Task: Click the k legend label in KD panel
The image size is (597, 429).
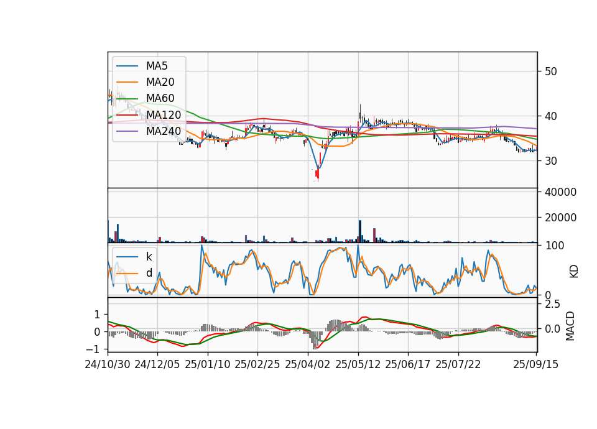Action: pos(149,257)
